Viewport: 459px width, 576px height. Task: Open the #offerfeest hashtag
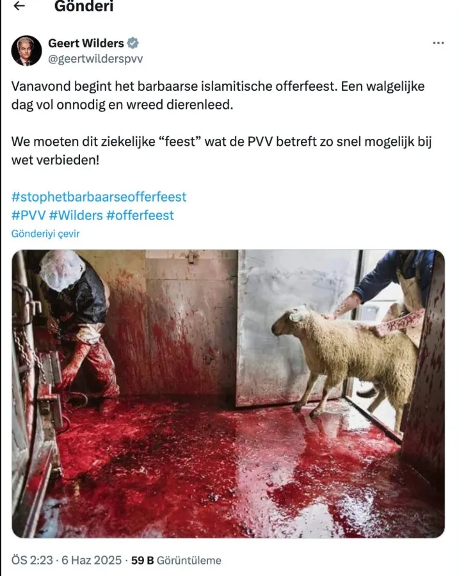[140, 215]
